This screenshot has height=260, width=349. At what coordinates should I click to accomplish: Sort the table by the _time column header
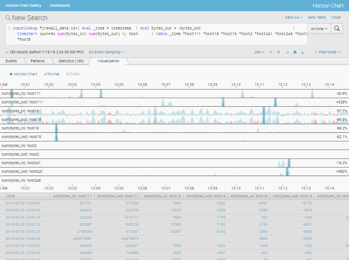[25, 196]
